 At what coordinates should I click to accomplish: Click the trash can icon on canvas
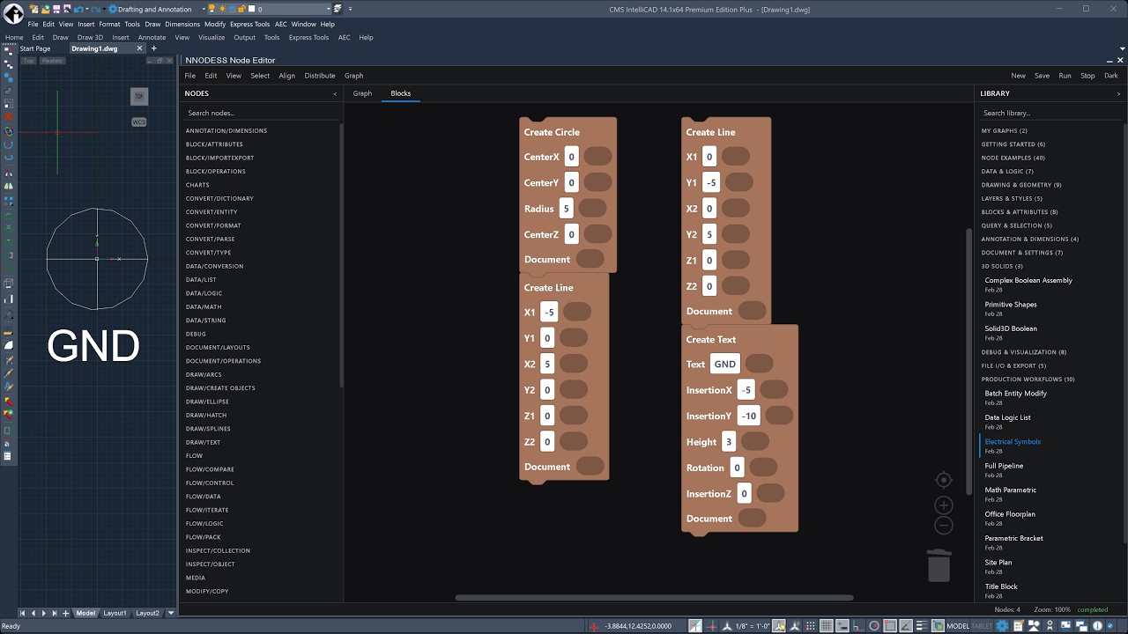coord(939,564)
